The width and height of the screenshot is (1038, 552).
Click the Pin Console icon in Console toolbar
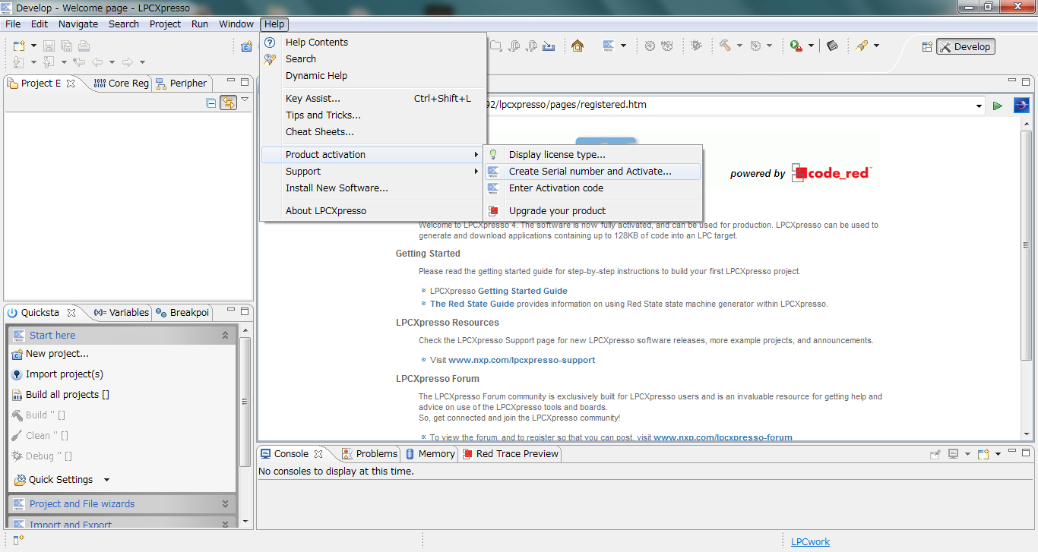pos(935,454)
